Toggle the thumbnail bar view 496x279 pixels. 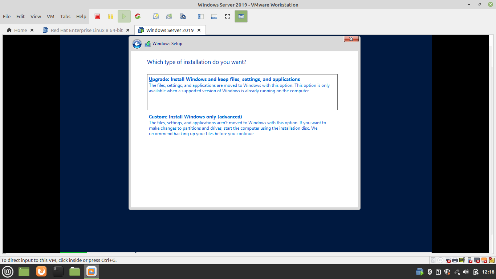pos(214,16)
